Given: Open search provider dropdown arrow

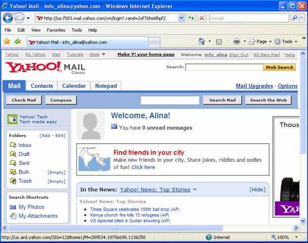Looking at the screenshot, I should (x=302, y=18).
